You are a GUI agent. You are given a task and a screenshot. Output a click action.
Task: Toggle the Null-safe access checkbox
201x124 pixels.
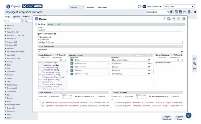tap(38, 34)
